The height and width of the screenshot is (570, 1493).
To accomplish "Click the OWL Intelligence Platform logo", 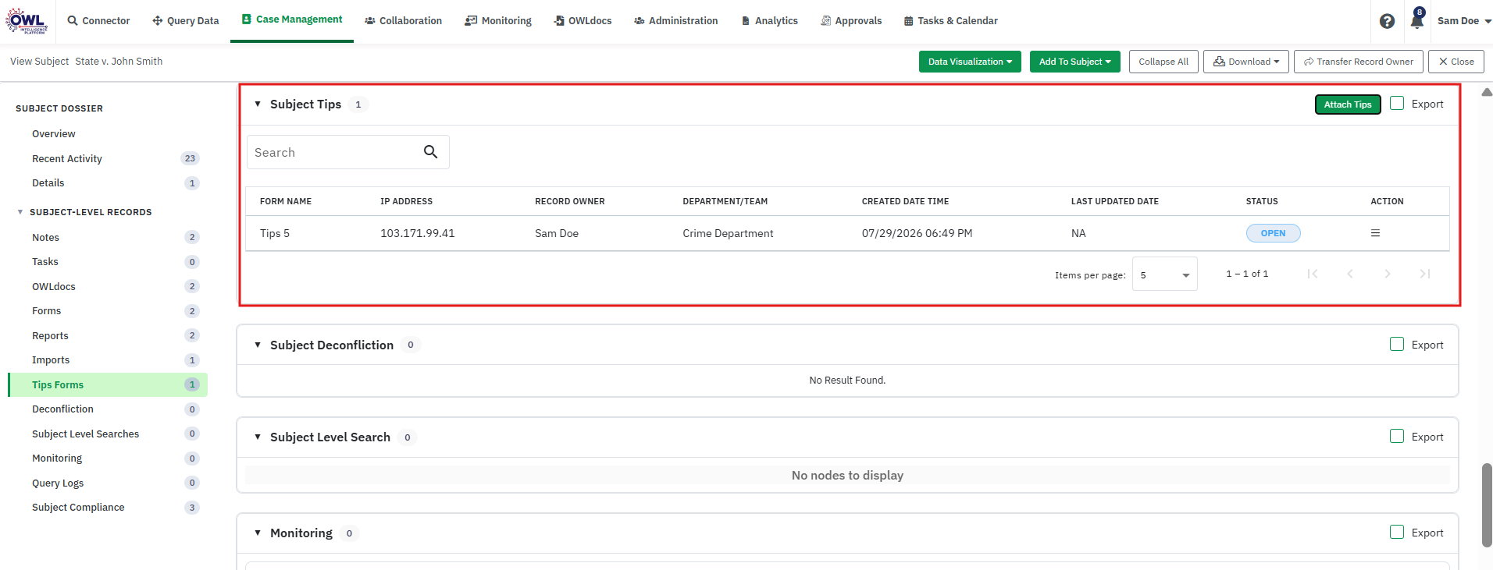I will tap(27, 20).
